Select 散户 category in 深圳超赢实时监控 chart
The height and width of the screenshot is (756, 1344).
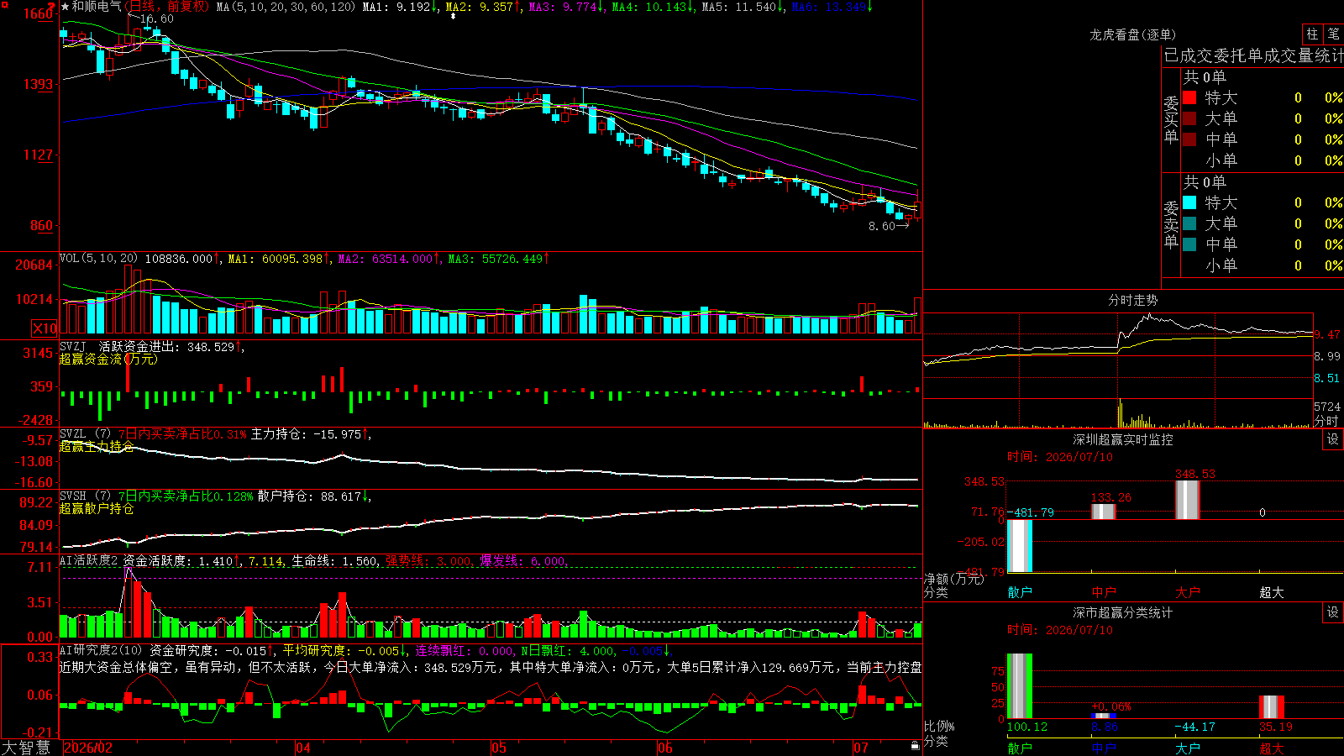(x=1020, y=592)
